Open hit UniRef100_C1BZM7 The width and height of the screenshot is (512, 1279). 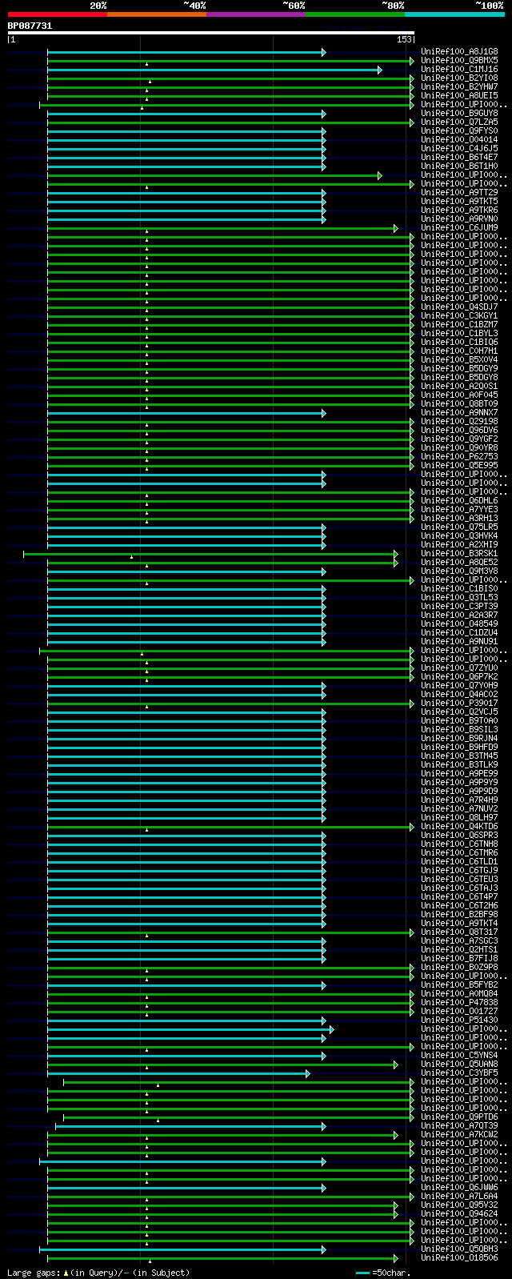(459, 325)
